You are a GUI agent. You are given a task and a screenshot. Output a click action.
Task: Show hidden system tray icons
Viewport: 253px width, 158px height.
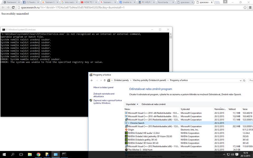[224, 155]
